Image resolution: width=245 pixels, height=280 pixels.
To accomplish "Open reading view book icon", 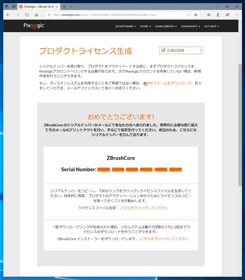I will point(189,15).
